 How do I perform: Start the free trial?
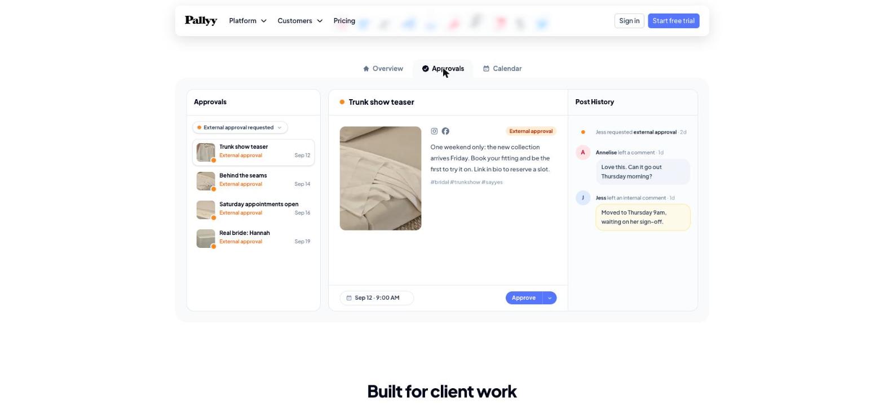pos(674,21)
